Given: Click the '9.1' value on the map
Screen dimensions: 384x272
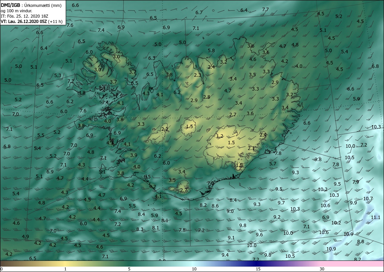Looking at the screenshot, I should coord(231,238).
